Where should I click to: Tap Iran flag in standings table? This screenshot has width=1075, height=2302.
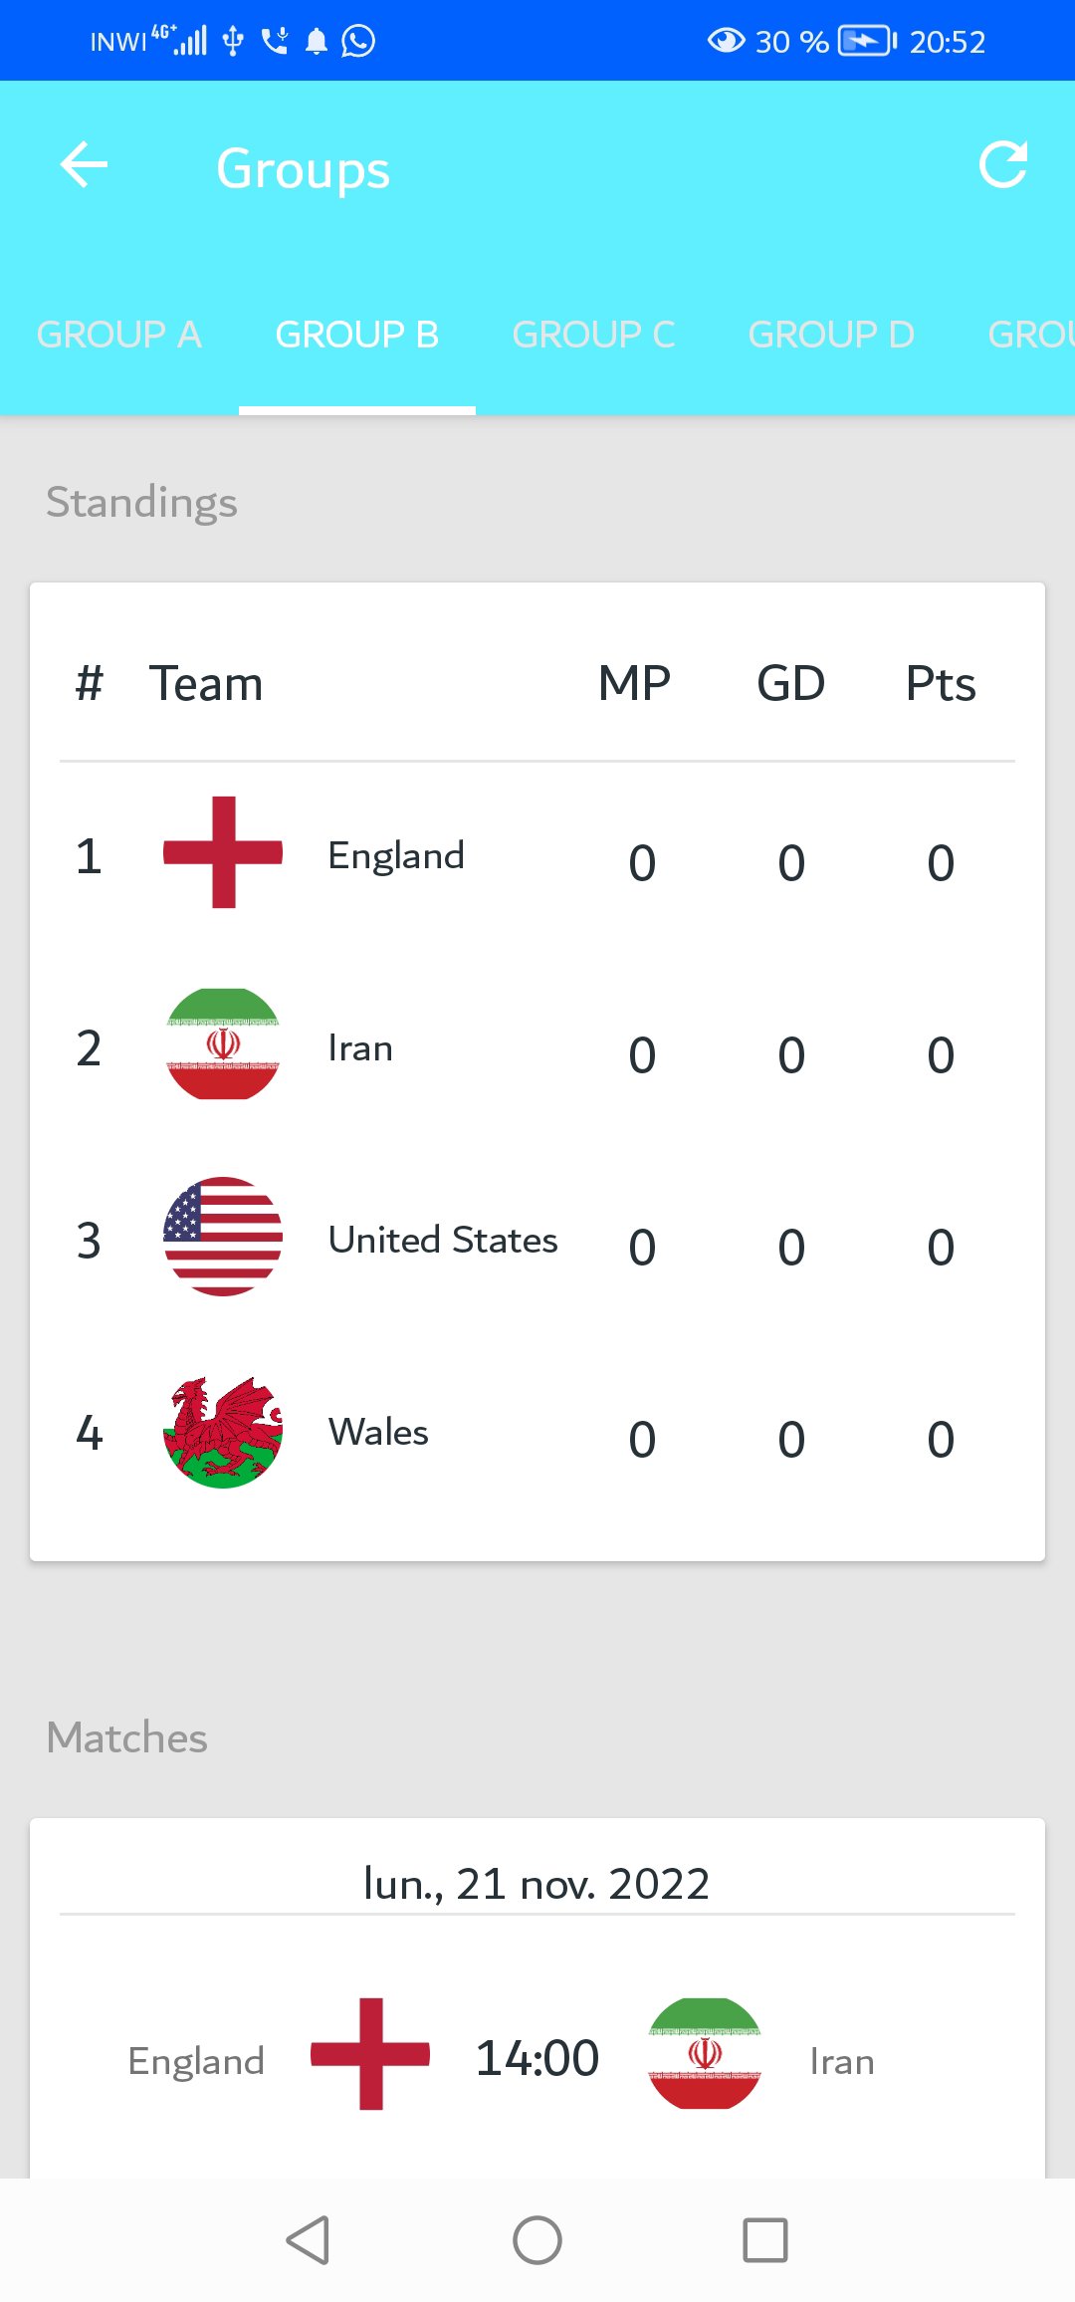point(223,1044)
